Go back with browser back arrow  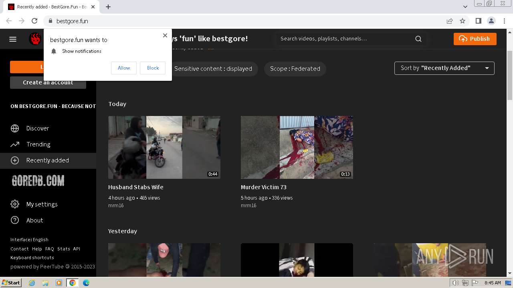[9, 21]
